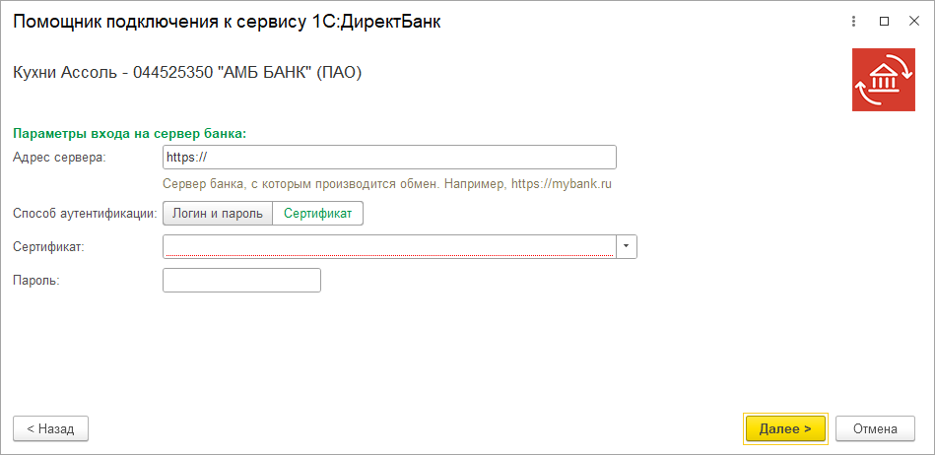Click the 'Отмена' button
This screenshot has height=455, width=935.
click(875, 428)
